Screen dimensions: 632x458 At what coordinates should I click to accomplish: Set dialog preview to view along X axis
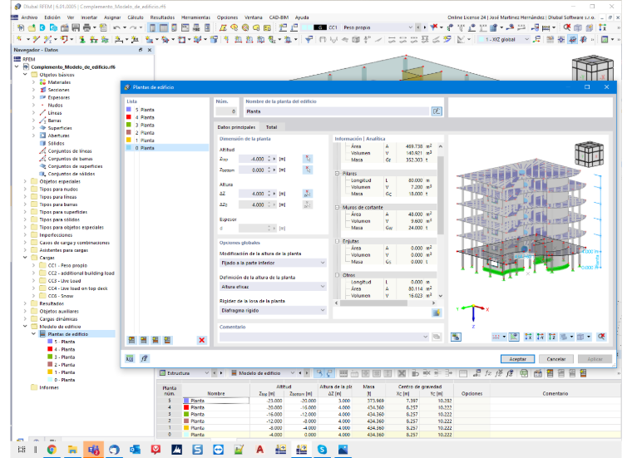coord(528,337)
